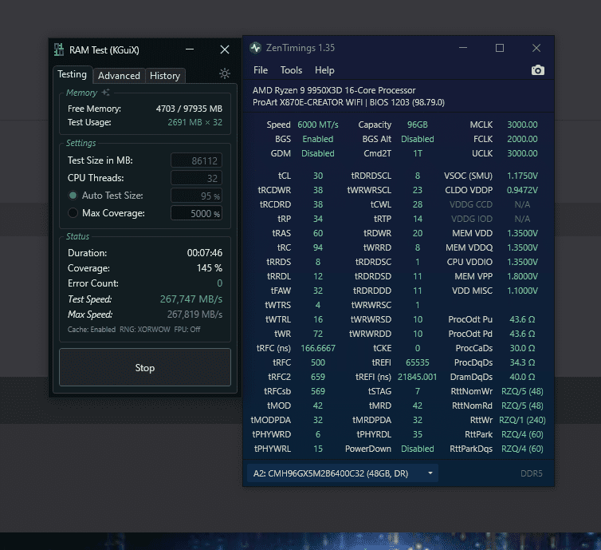Click the sparkle icon beside Memory label

(106, 92)
